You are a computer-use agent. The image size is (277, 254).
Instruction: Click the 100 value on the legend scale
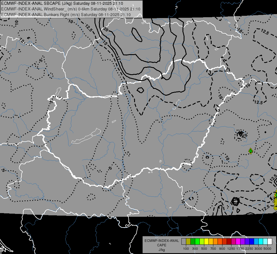click(x=186, y=249)
